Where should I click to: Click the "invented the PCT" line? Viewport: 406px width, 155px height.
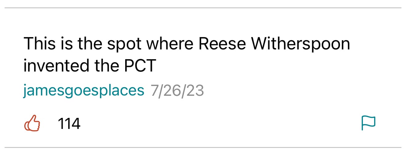90,66
